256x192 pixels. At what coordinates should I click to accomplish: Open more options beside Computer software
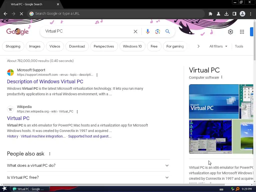[222, 77]
